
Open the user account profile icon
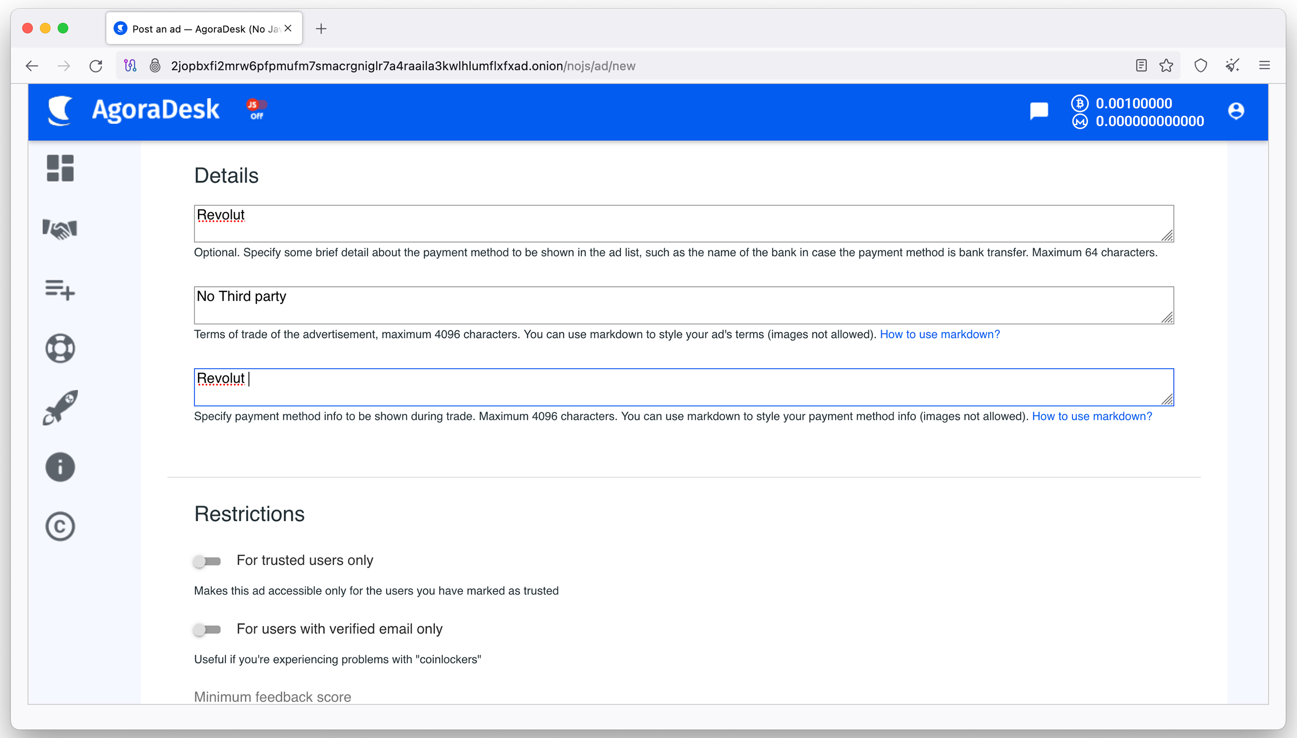coord(1236,110)
